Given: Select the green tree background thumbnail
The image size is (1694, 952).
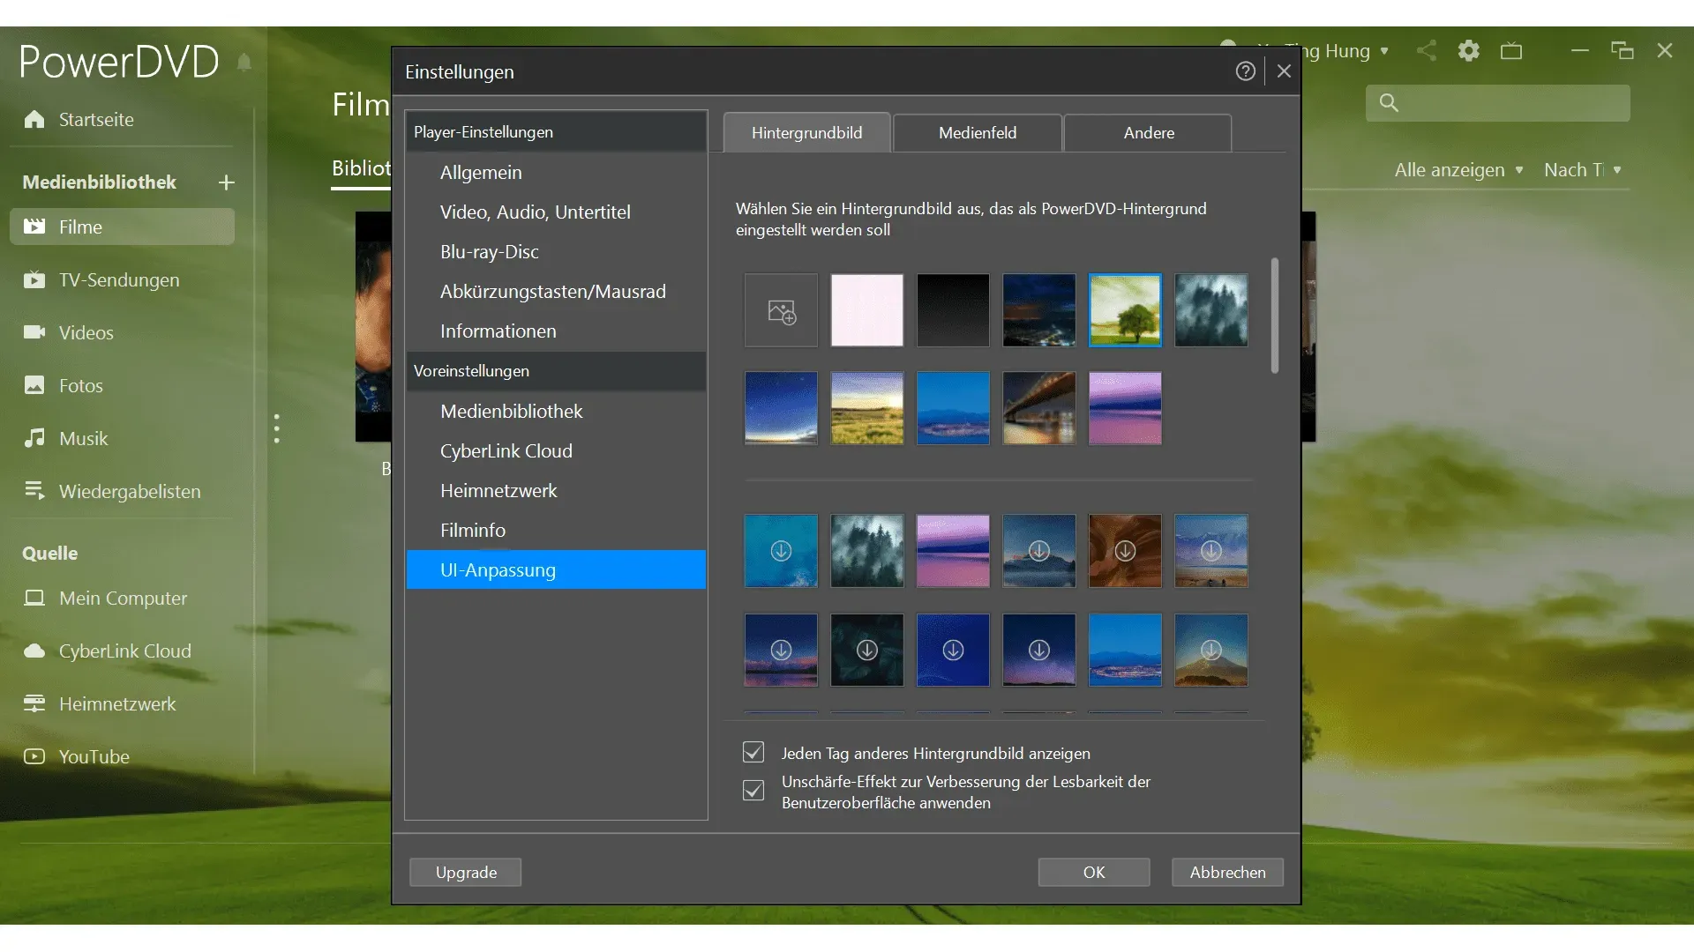Looking at the screenshot, I should coord(1125,310).
